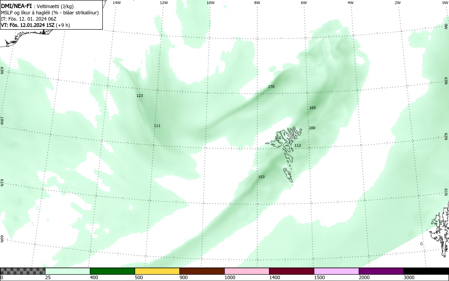Screen dimensions: 449x281
Task: Click the IT initial time line
Action: pyautogui.click(x=29, y=19)
